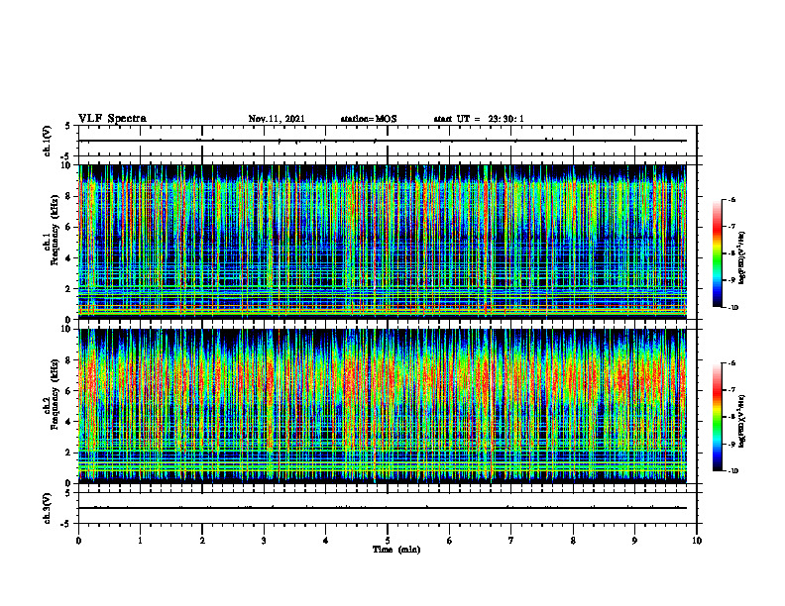Click time axis tick label "7"
Screen dimensions: 785x606
coord(511,541)
